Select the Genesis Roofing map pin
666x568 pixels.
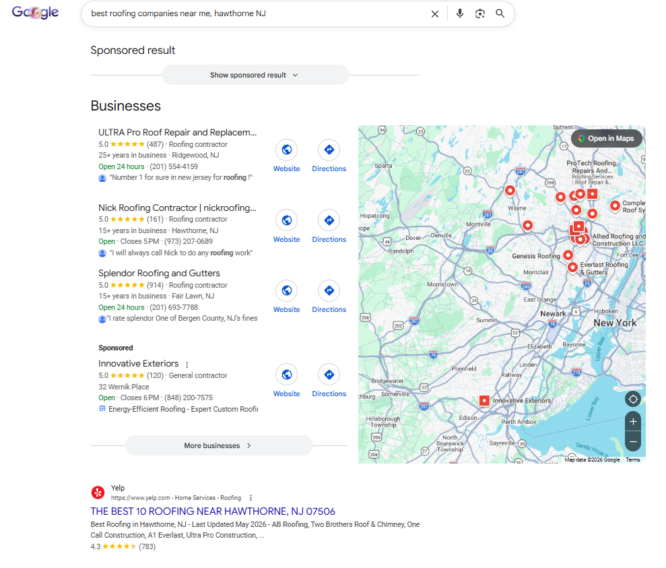[568, 255]
